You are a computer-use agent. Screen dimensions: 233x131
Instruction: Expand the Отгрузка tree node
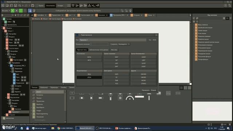pos(5,115)
